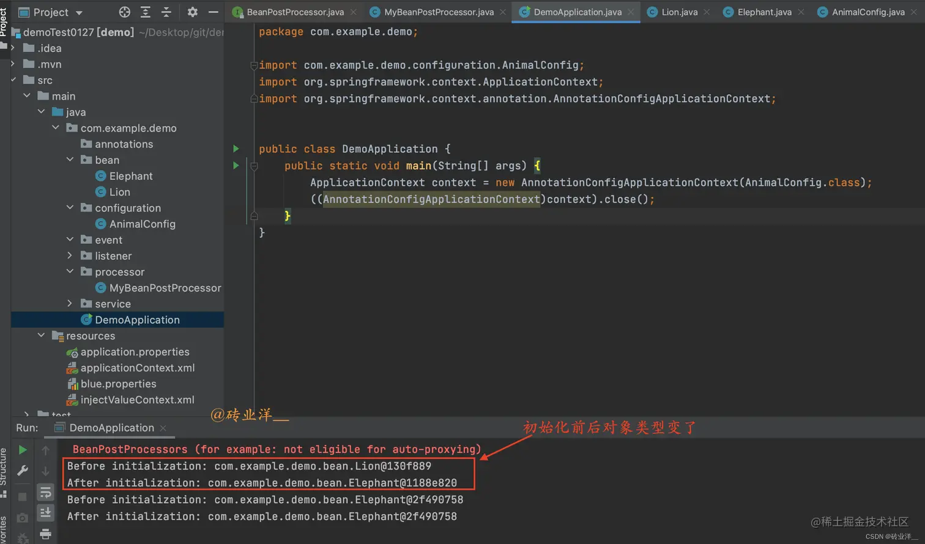
Task: Click AnimalConfig.class in the code
Action: 802,182
